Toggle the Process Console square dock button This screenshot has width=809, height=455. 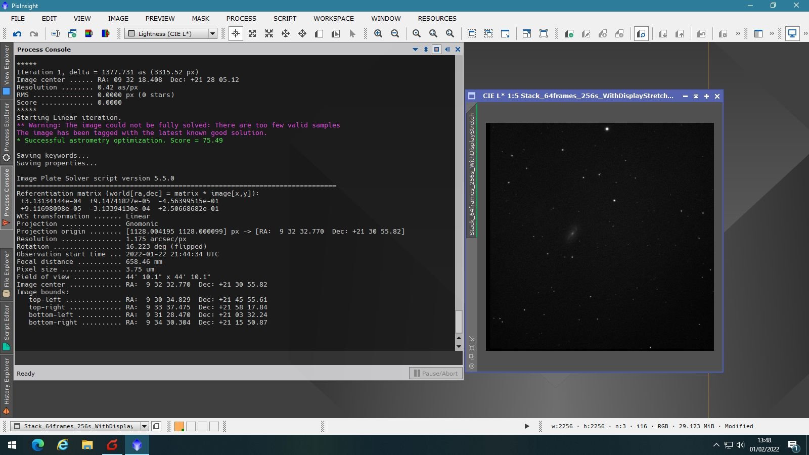click(x=436, y=50)
